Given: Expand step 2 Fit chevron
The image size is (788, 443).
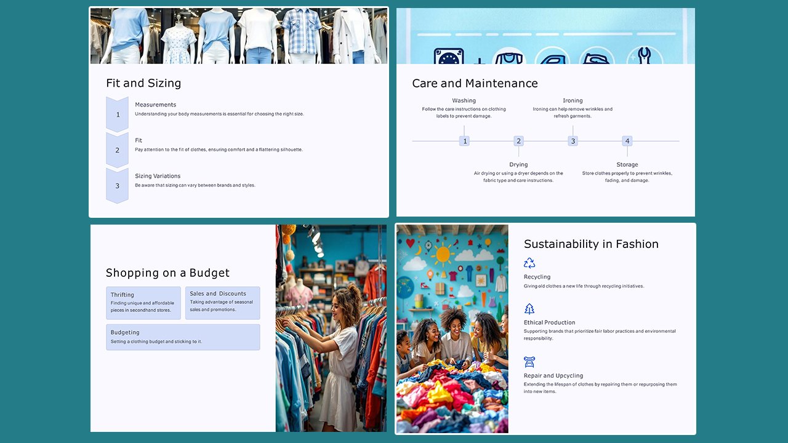Looking at the screenshot, I should coord(117,150).
